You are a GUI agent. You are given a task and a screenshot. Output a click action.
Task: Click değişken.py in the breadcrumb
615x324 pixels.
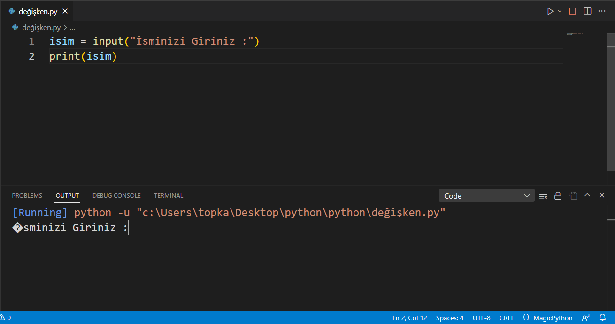(x=41, y=28)
